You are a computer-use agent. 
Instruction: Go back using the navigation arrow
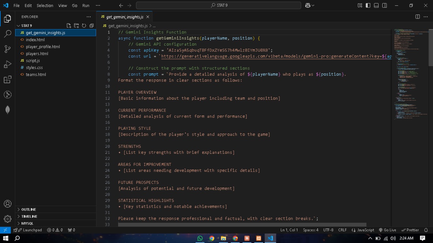pos(121,5)
